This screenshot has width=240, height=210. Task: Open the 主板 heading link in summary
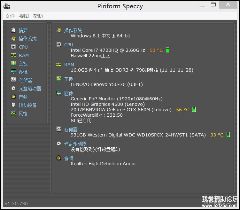69,79
